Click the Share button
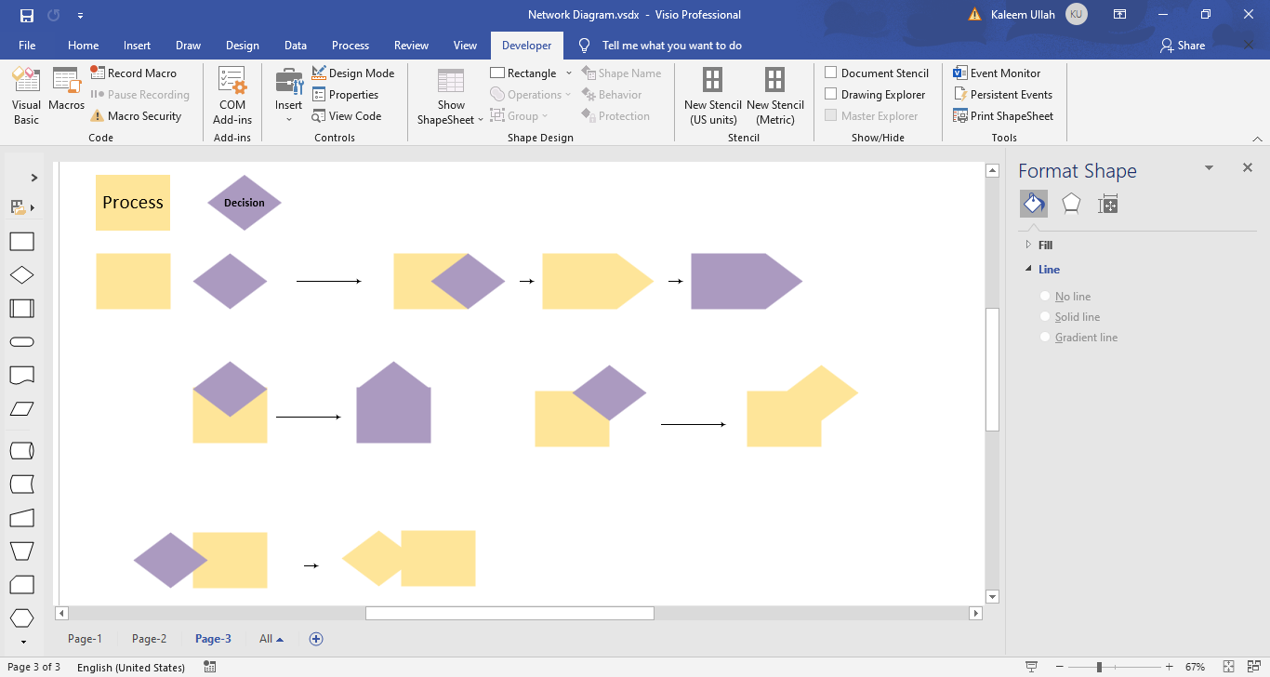The height and width of the screenshot is (677, 1270). click(1182, 45)
